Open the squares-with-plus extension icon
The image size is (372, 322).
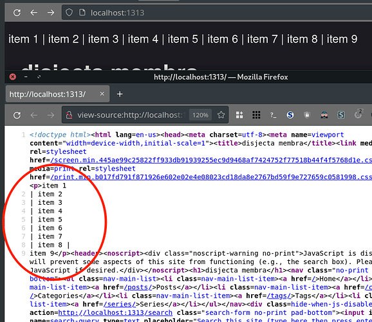pyautogui.click(x=239, y=115)
